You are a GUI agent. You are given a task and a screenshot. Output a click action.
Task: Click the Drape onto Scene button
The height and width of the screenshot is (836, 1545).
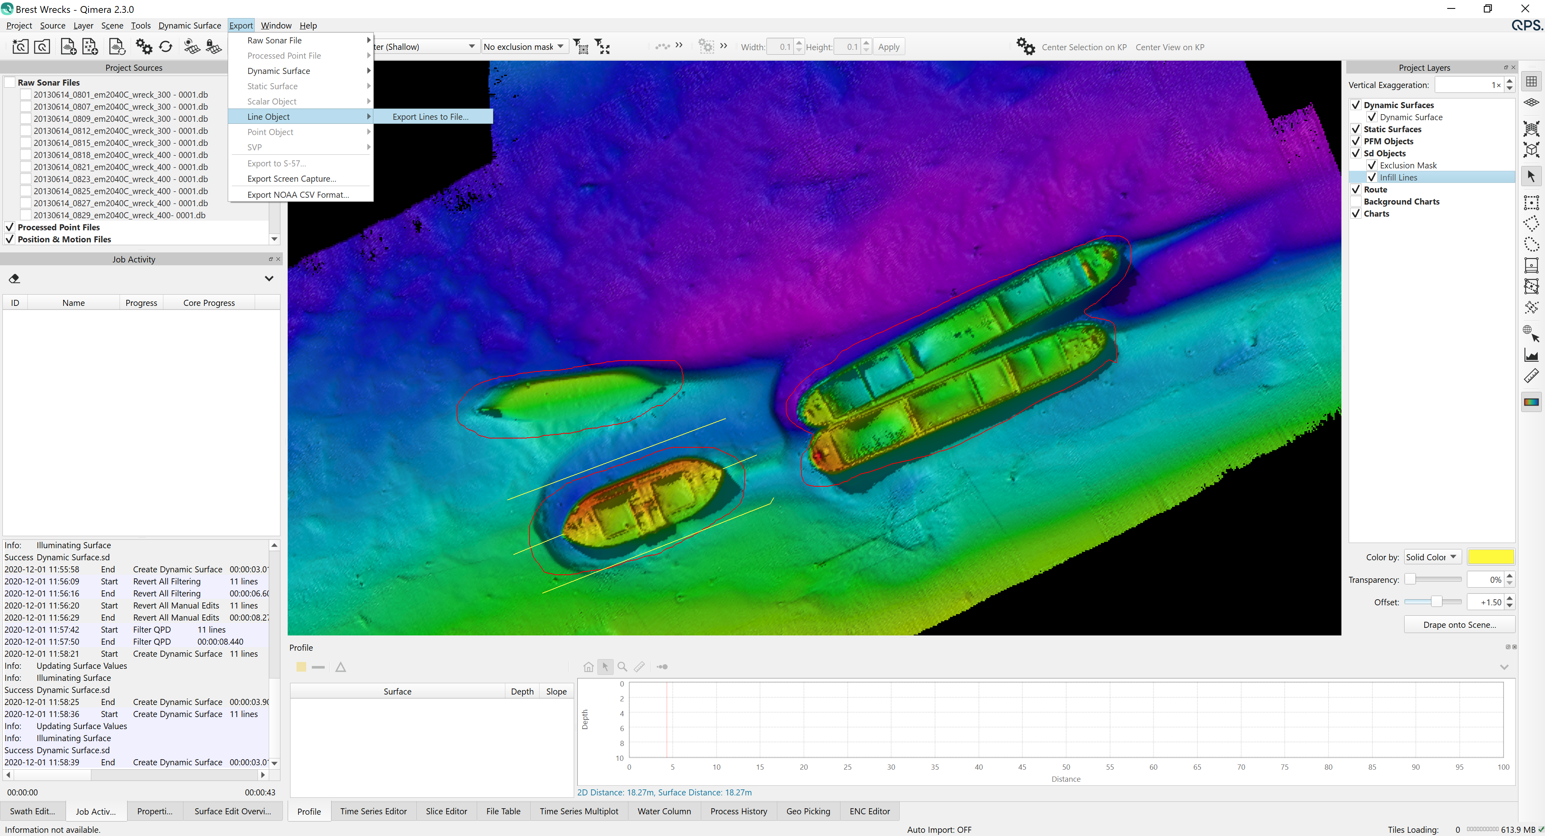[1459, 625]
